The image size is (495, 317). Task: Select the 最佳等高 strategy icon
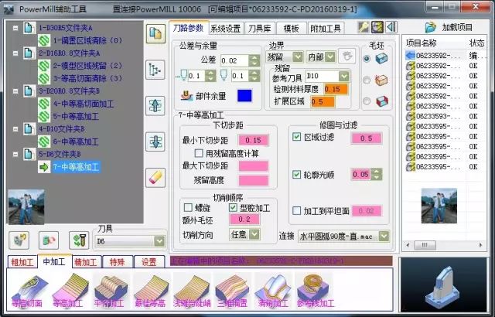[x=150, y=291]
